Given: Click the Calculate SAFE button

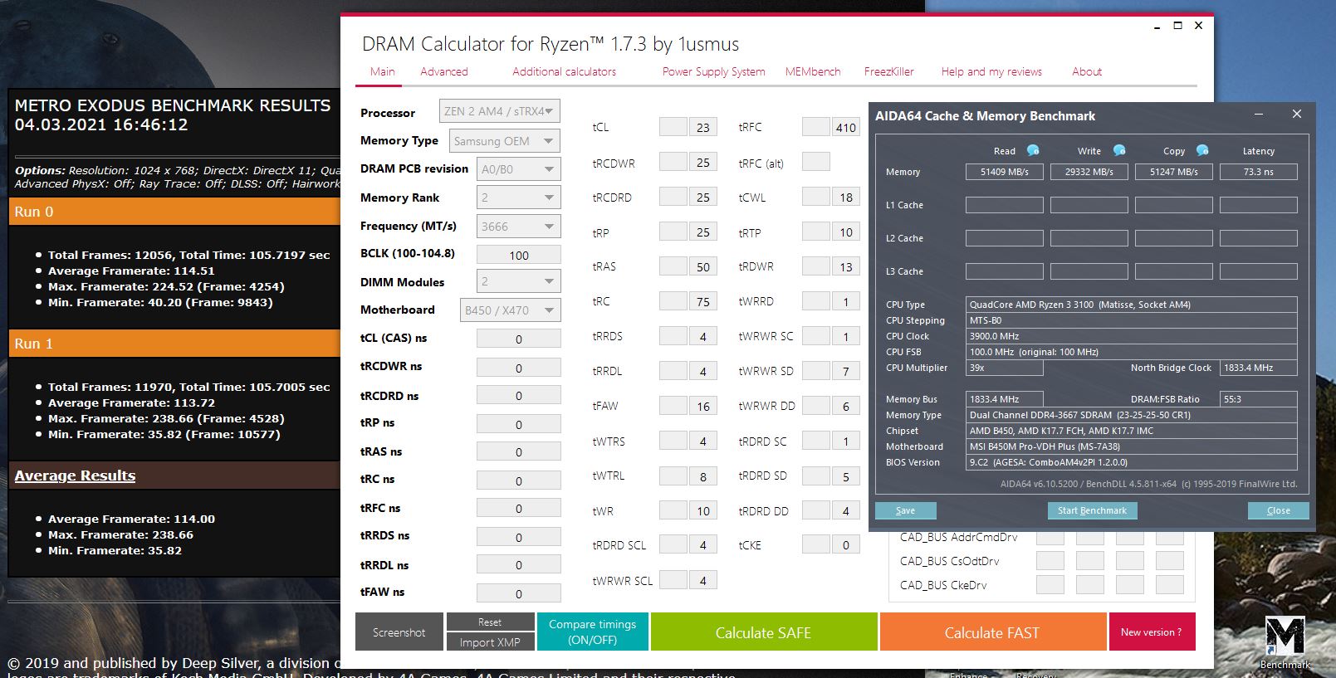Looking at the screenshot, I should click(764, 632).
